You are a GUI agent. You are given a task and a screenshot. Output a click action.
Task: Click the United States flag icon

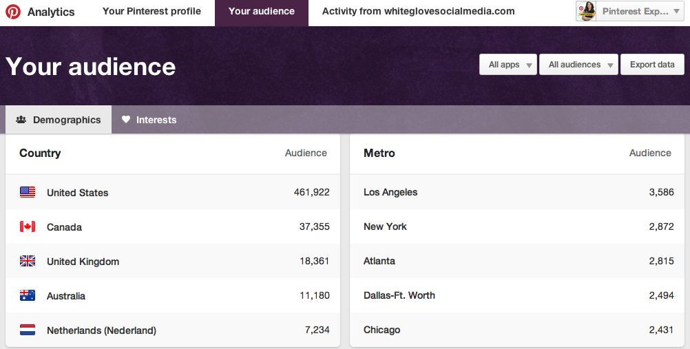click(x=28, y=192)
